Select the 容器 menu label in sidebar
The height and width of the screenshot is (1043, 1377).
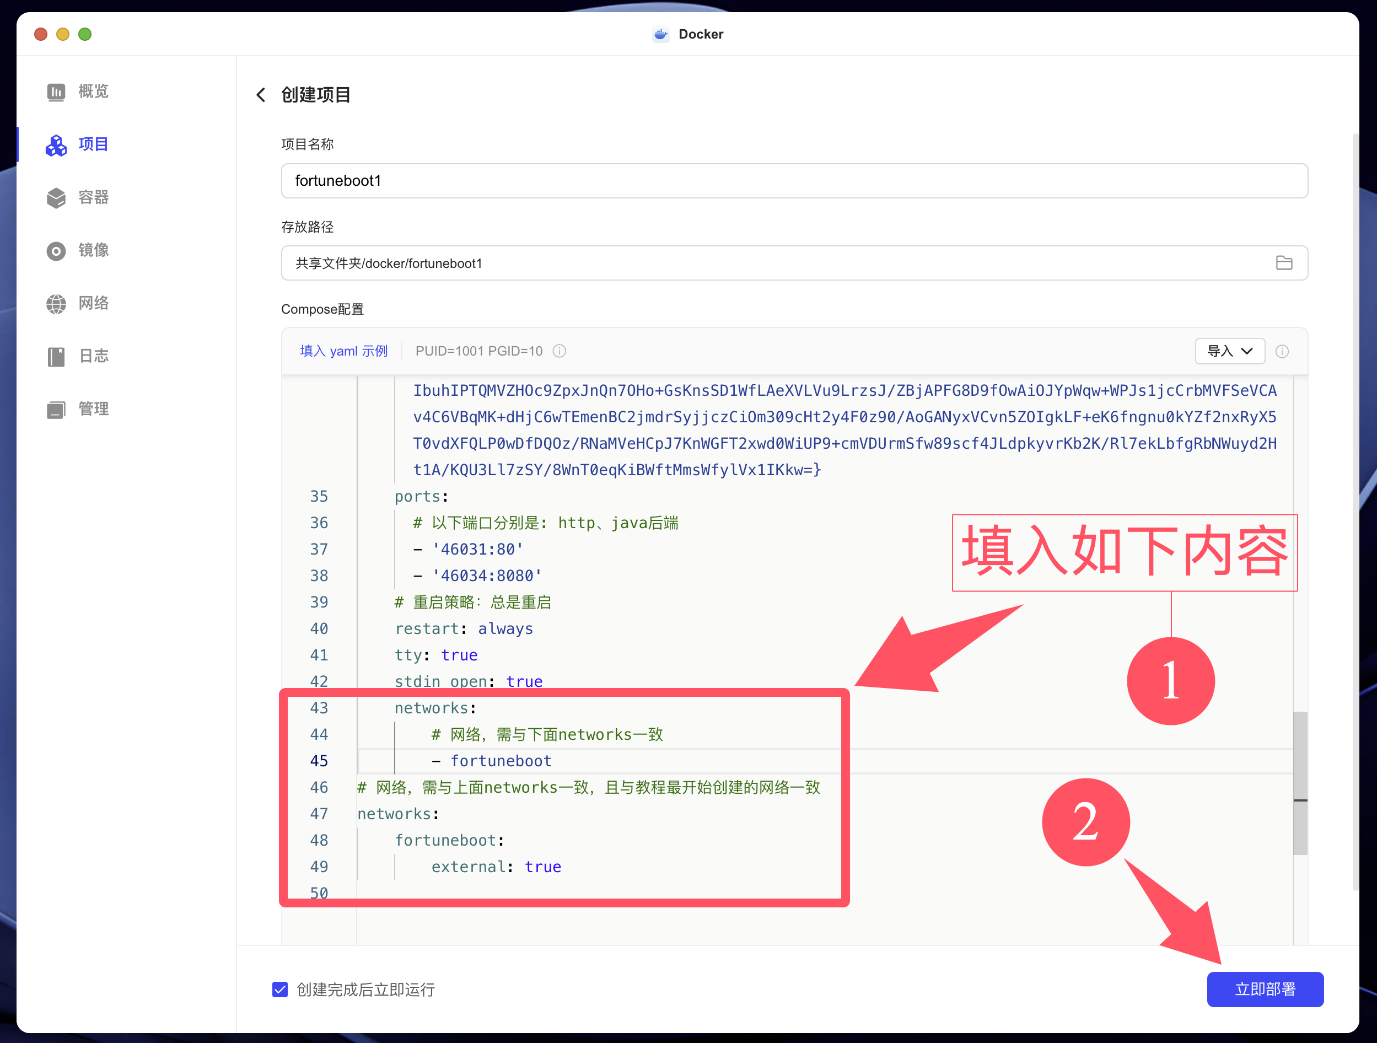point(93,197)
